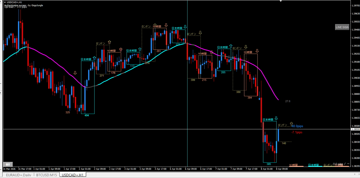Click down arrow above 日本時間 box labeled 385
360x178 pixels.
click(x=276, y=118)
